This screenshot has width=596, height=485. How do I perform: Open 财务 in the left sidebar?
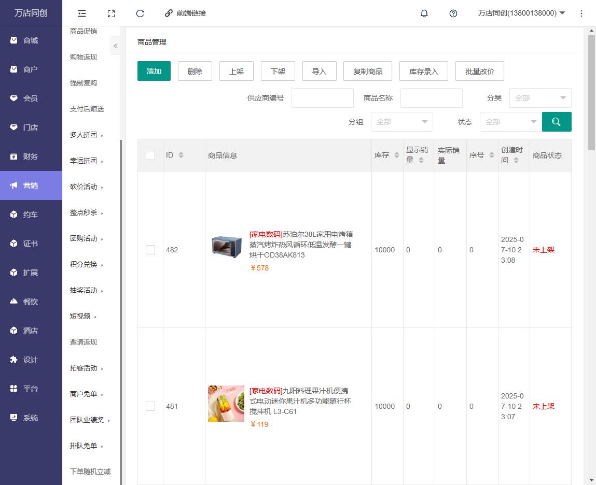[x=31, y=156]
